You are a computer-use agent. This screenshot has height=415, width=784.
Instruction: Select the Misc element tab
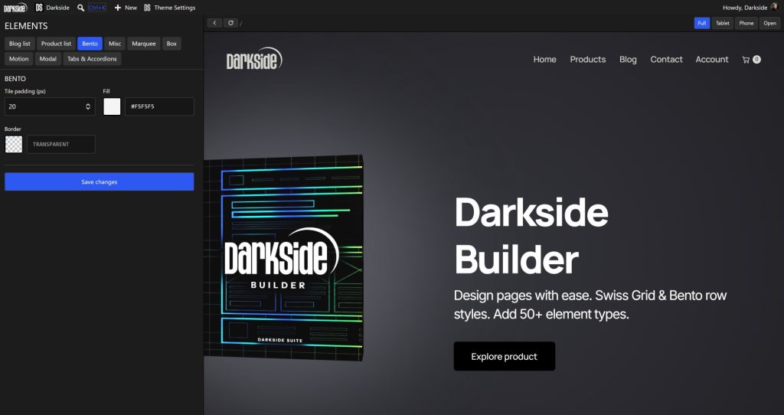click(x=115, y=44)
